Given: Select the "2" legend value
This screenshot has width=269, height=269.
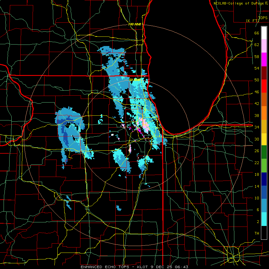Looking at the screenshot, I should 258,221.
